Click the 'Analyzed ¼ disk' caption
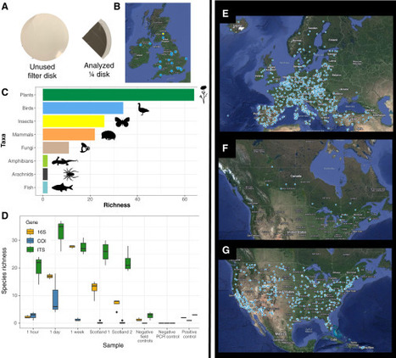 coord(99,70)
